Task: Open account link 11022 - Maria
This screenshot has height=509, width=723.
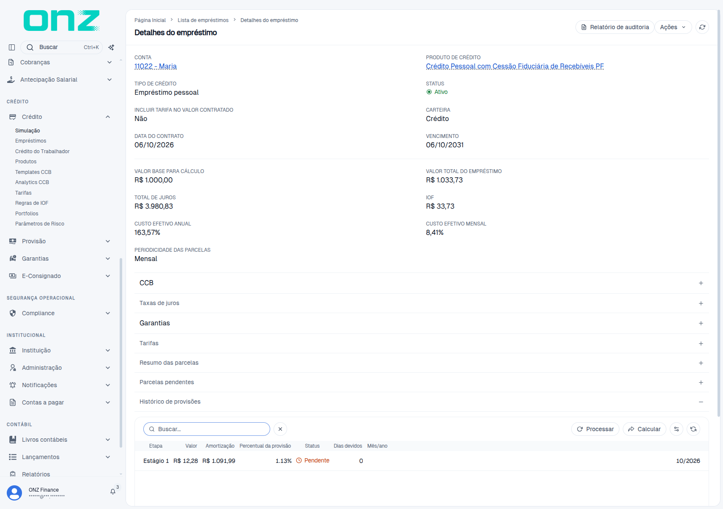Action: pos(156,66)
